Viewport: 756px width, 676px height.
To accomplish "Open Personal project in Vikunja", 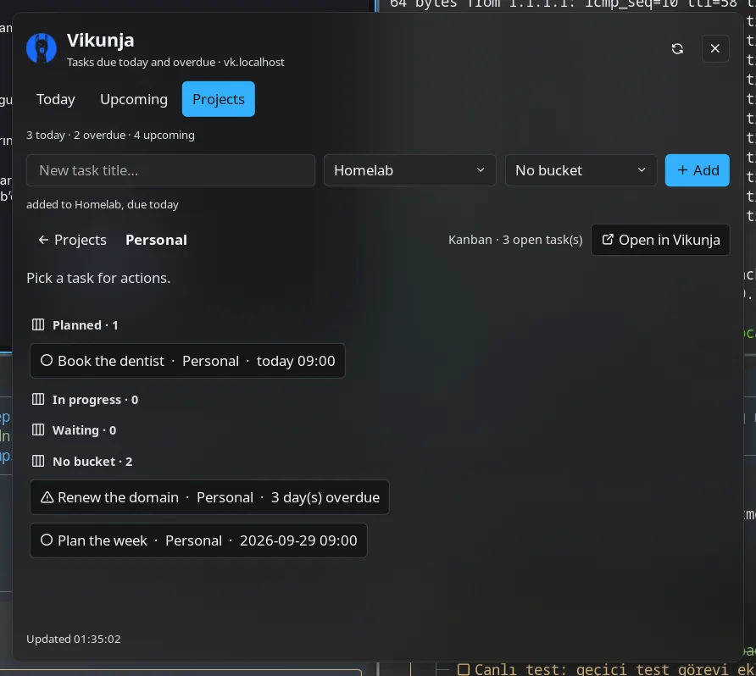I will (x=660, y=240).
